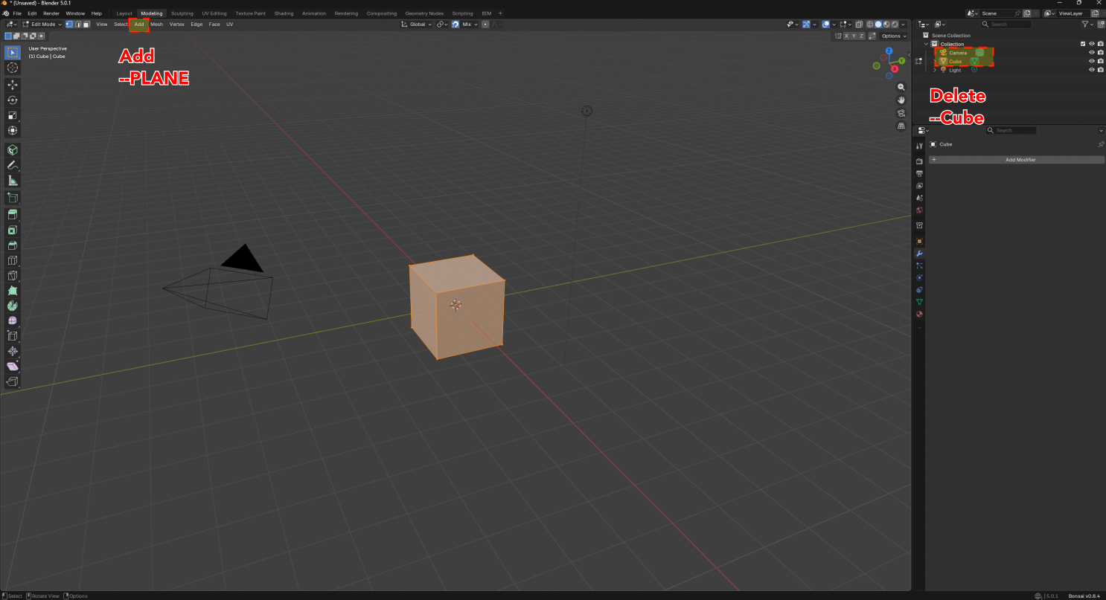
Task: Switch perspective/orthographic grid icon
Action: tap(901, 126)
